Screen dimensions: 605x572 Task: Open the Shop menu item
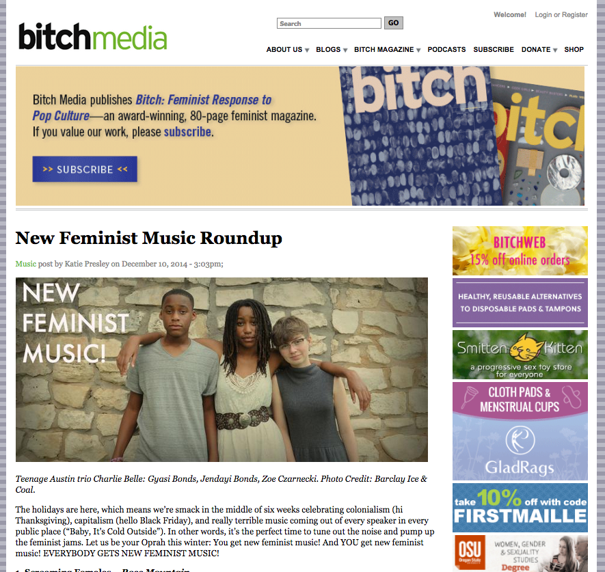point(574,49)
